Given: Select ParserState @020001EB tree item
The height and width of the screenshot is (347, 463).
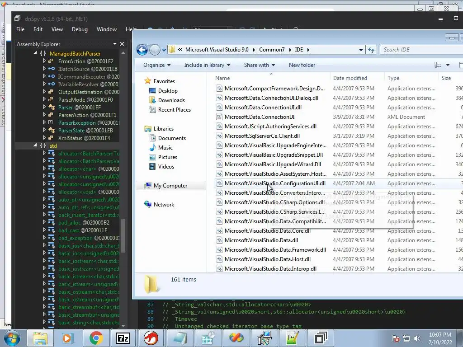Looking at the screenshot, I should 85,131.
